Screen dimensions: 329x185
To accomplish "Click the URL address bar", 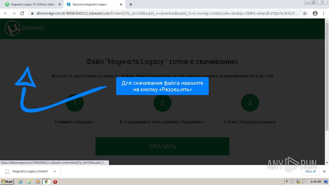I will pyautogui.click(x=167, y=13).
